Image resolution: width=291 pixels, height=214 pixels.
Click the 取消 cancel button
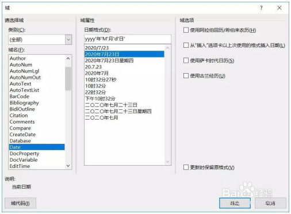[x=270, y=203]
